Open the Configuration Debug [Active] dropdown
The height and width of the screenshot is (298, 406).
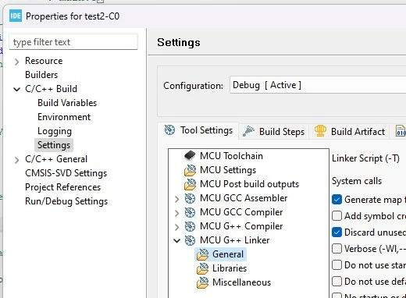pos(318,85)
